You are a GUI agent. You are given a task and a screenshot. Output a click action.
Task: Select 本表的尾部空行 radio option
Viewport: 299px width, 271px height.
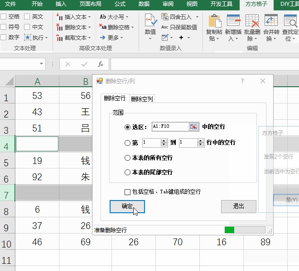tap(127, 172)
